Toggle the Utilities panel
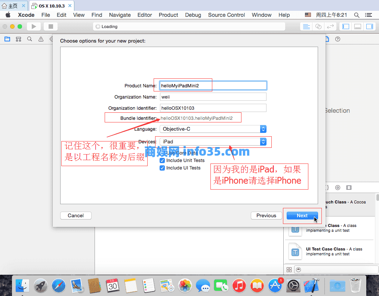The height and width of the screenshot is (296, 379). point(370,27)
